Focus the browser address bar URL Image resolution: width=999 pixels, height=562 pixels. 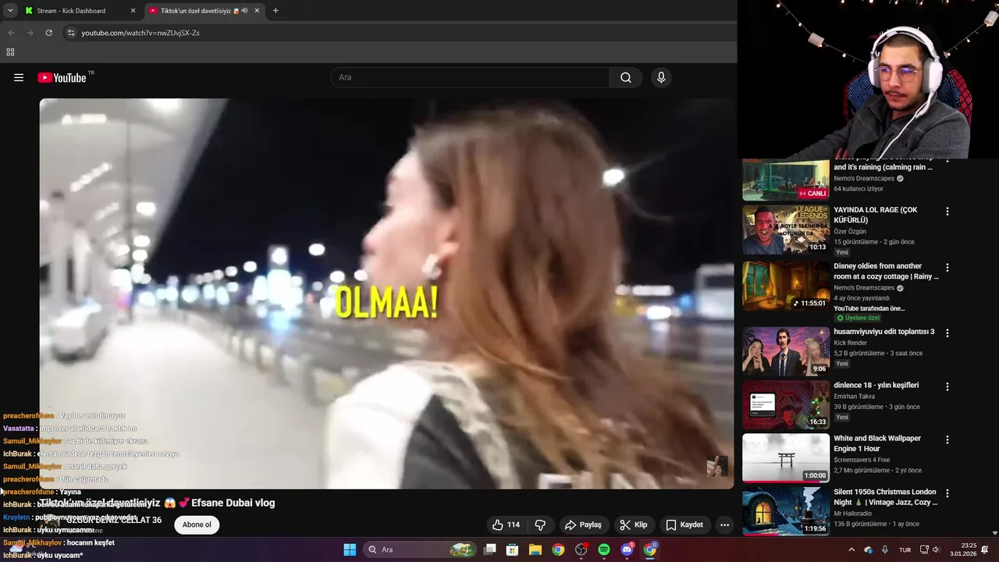[x=140, y=33]
